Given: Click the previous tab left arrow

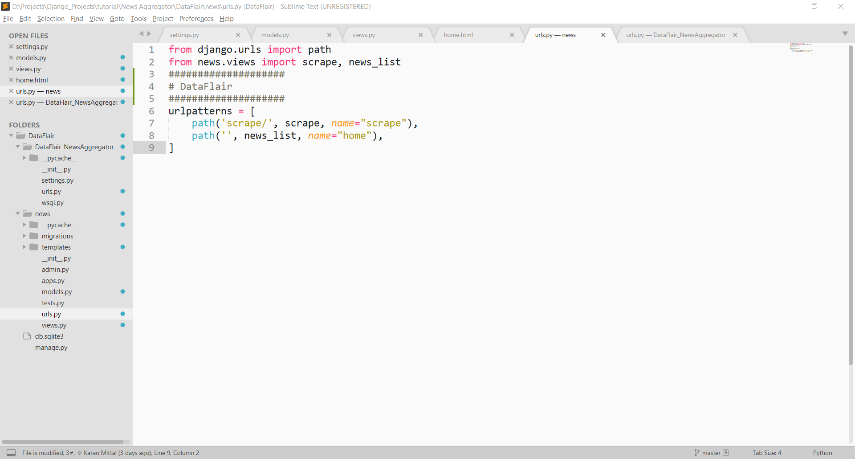Looking at the screenshot, I should [x=141, y=34].
